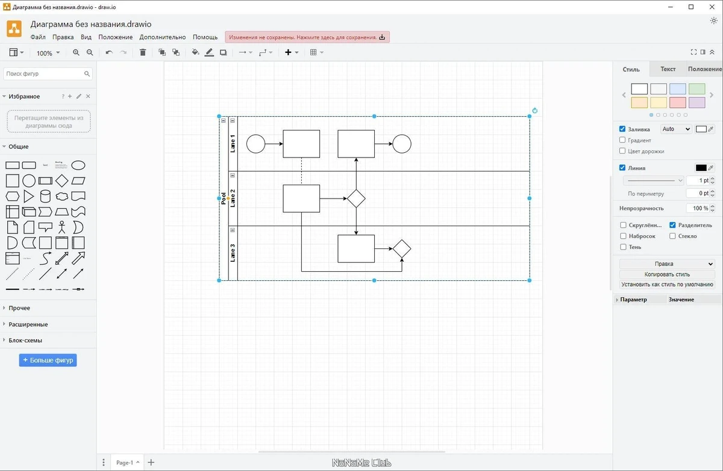723x471 pixels.
Task: Click the Больше фигур button
Action: (x=48, y=360)
